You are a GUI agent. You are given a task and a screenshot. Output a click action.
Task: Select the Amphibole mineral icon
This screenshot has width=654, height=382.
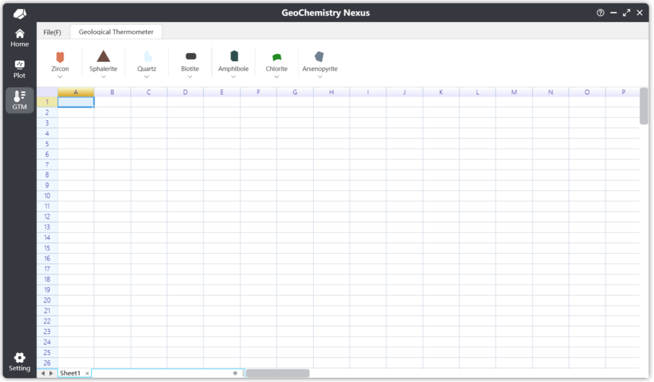coord(233,56)
